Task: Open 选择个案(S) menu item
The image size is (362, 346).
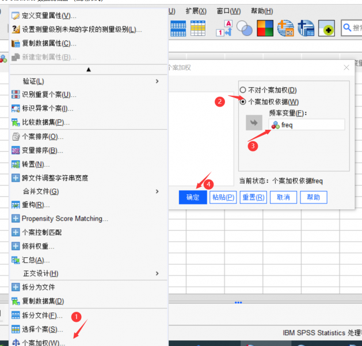Action: [89, 329]
